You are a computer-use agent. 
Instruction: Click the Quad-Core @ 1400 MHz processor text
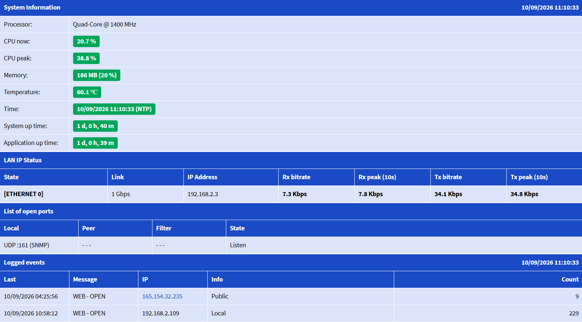click(104, 24)
